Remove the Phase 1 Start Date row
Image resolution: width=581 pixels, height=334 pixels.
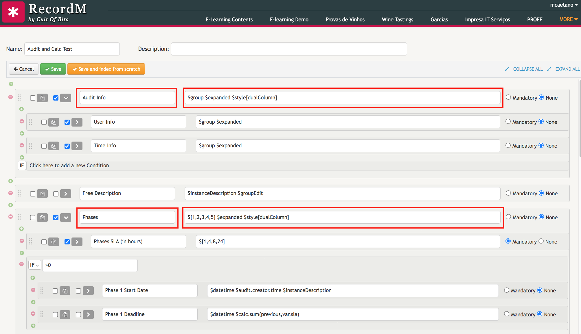click(33, 290)
